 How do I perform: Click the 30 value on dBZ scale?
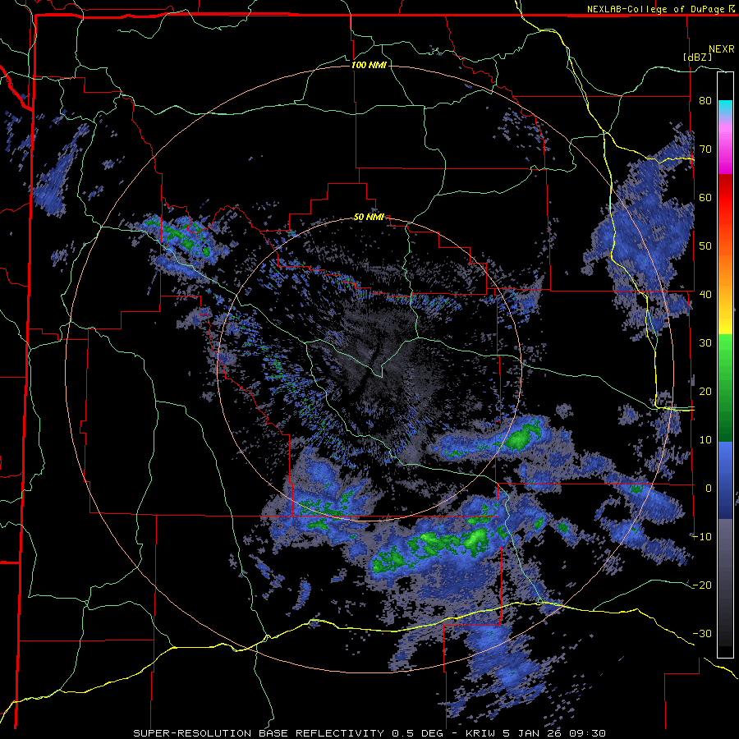pos(705,343)
